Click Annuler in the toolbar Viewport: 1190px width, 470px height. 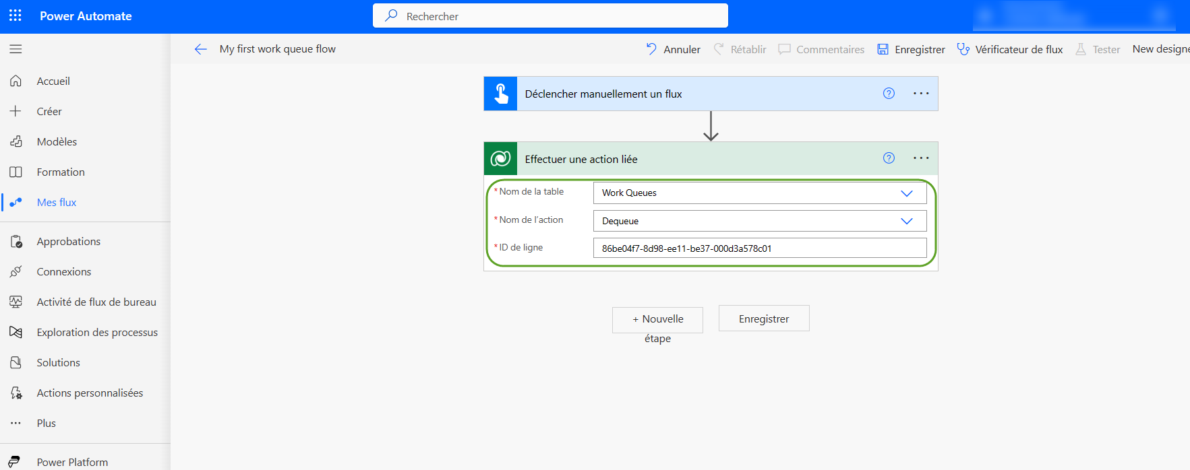(673, 49)
